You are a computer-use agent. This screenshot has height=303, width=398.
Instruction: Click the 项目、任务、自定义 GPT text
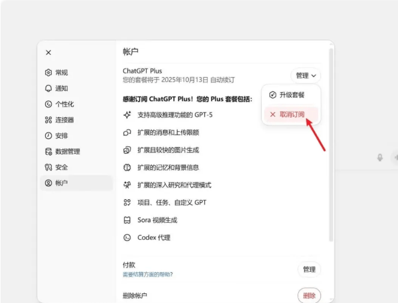(172, 202)
